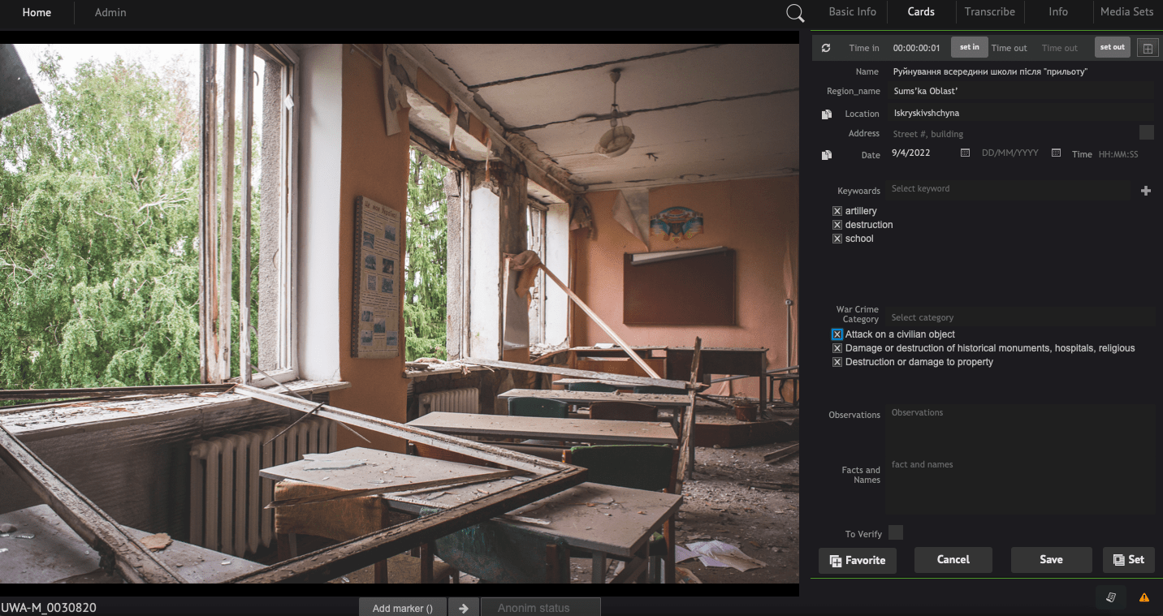Uncheck Attack on a civilian object

click(x=837, y=334)
